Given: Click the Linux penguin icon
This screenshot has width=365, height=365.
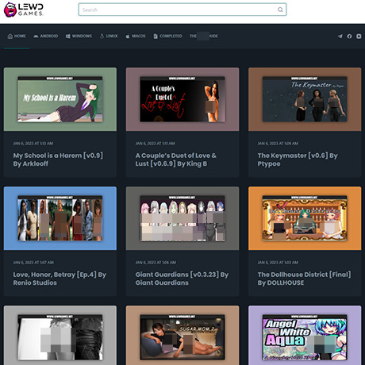Looking at the screenshot, I should [x=102, y=36].
